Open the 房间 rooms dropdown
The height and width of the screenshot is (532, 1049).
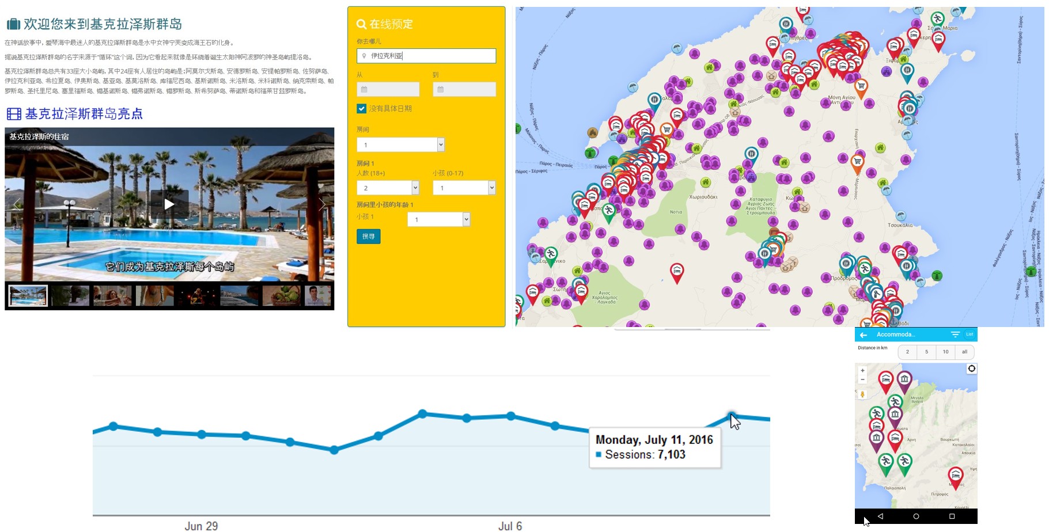coord(400,145)
